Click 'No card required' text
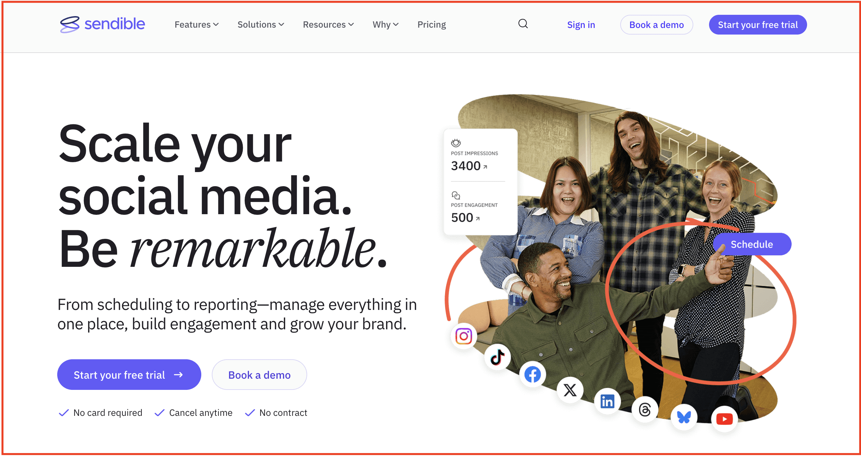This screenshot has width=861, height=456. point(108,413)
